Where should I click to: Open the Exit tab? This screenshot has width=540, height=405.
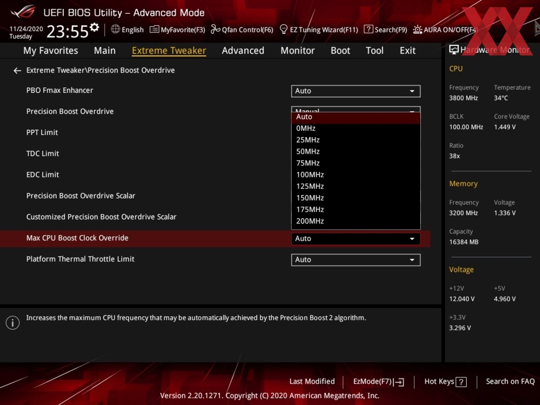coord(407,50)
